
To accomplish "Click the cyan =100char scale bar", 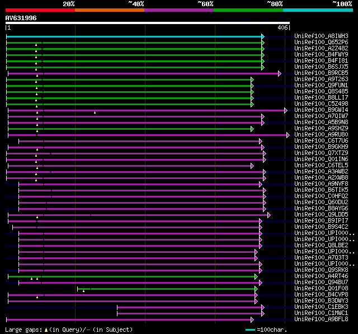I will pyautogui.click(x=250, y=330).
